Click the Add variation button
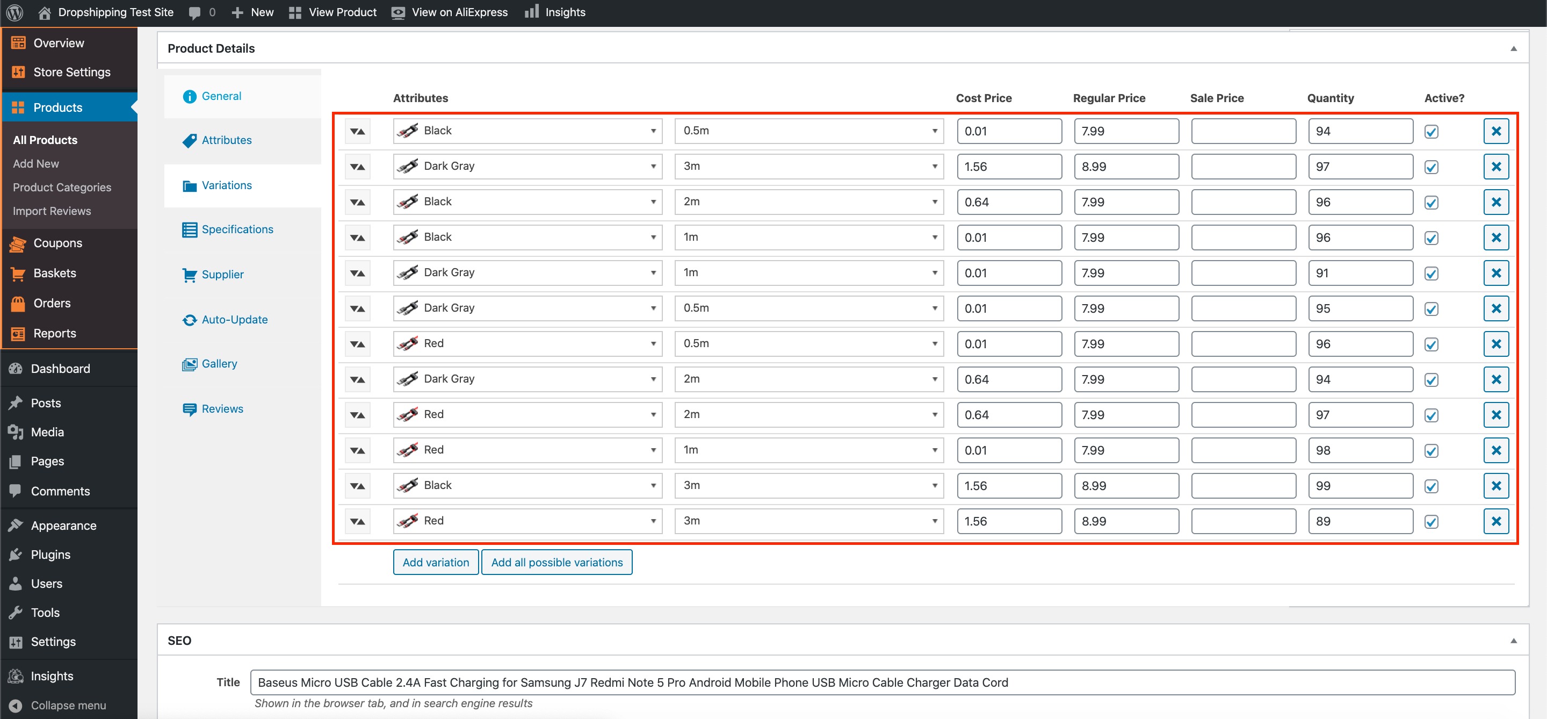This screenshot has height=719, width=1547. [x=436, y=562]
